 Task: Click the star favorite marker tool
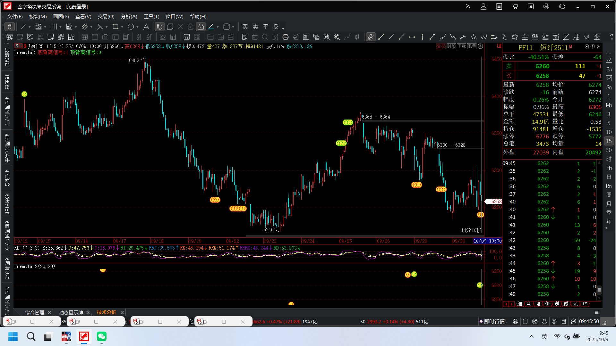tap(515, 37)
